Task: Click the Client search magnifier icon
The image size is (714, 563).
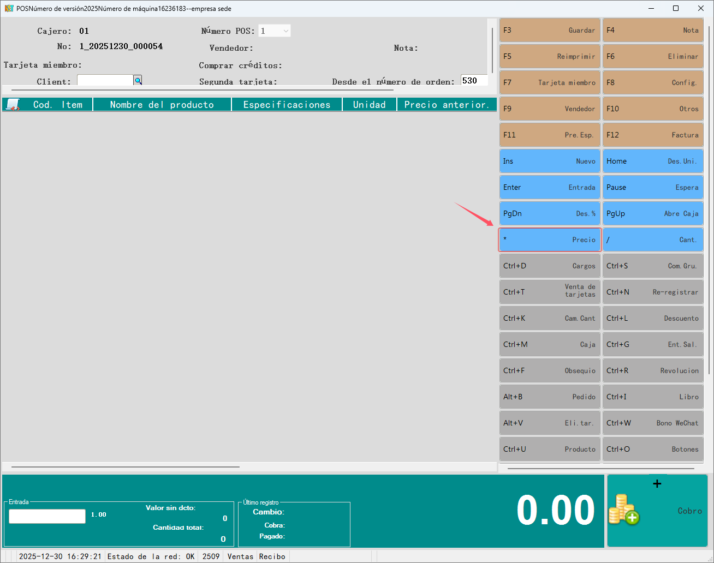Action: 138,81
